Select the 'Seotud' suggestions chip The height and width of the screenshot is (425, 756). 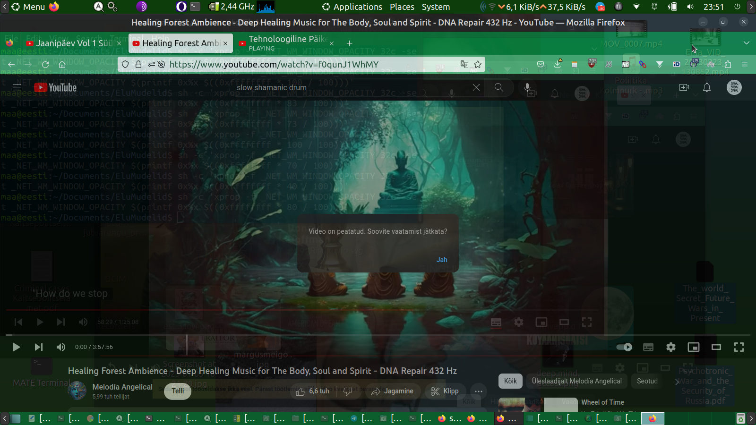click(647, 381)
